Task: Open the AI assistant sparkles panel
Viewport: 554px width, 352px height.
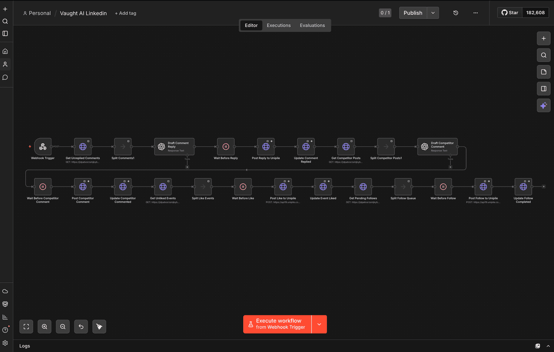Action: (x=543, y=105)
